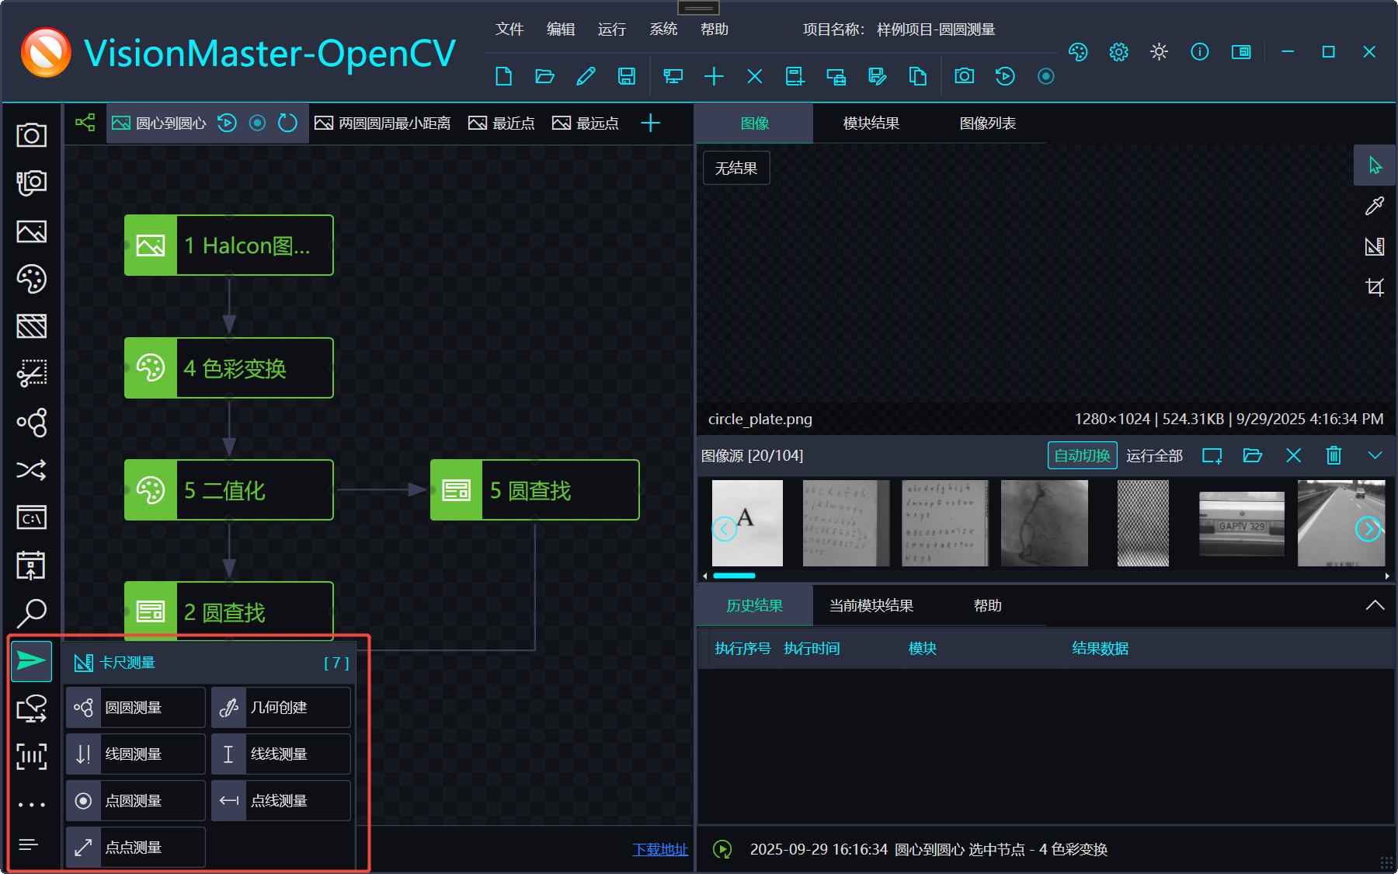1398x874 pixels.
Task: Collapse the history results panel chevron
Action: pos(1375,605)
